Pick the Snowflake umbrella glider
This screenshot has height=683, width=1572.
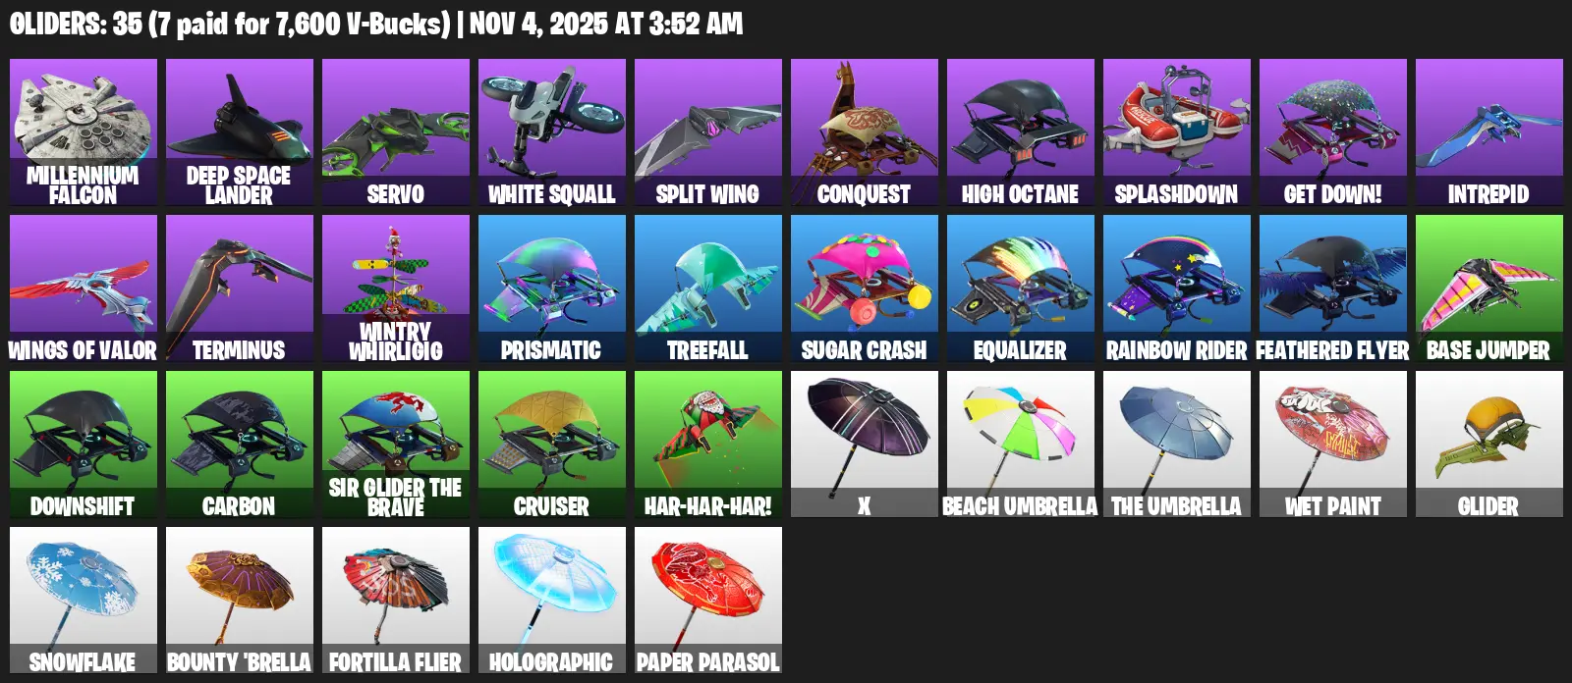click(x=84, y=601)
